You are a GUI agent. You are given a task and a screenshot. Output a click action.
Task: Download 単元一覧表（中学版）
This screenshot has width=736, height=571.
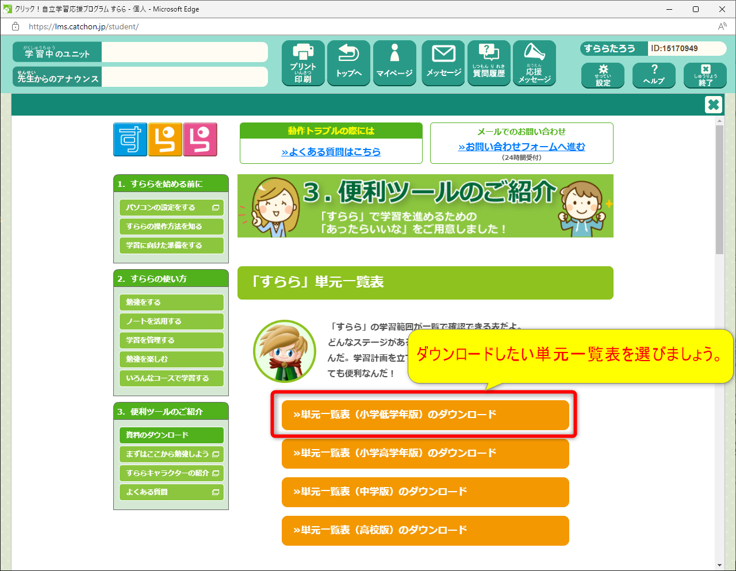(425, 492)
